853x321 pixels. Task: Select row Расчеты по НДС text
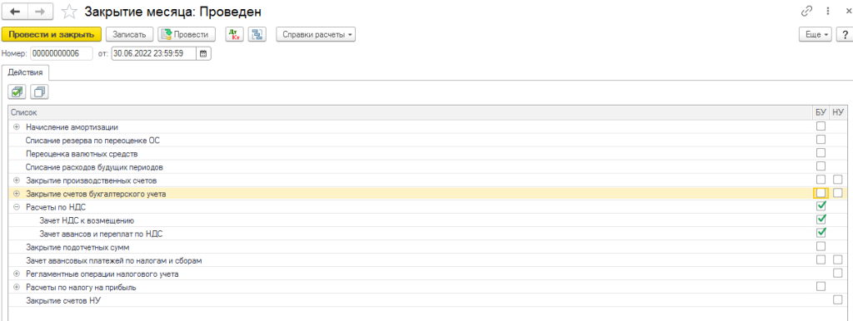(56, 207)
